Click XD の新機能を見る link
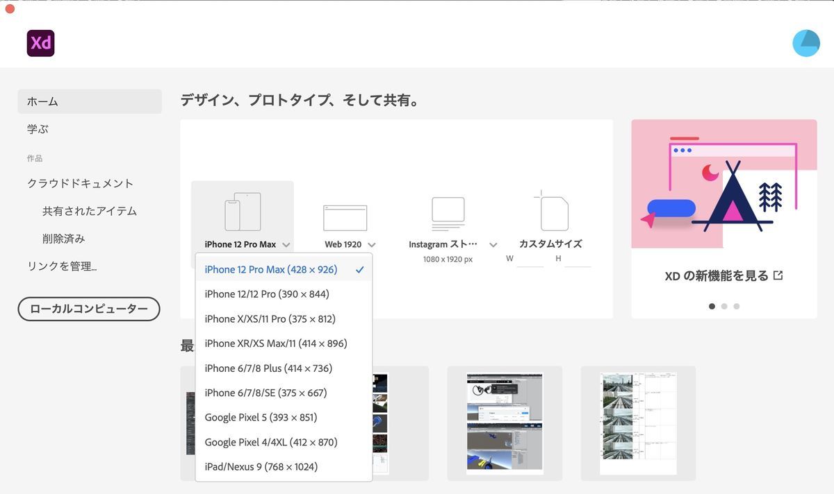Viewport: 834px width, 494px height. point(717,275)
